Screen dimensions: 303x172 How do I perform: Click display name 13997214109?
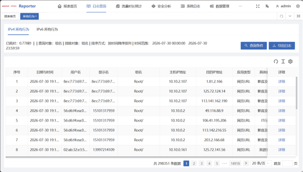coord(103,150)
